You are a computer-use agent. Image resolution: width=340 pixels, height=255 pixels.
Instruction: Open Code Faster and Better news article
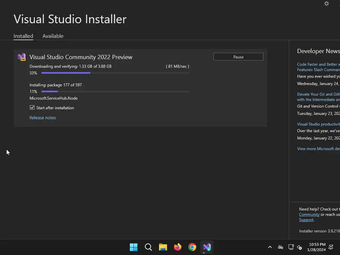coord(318,67)
